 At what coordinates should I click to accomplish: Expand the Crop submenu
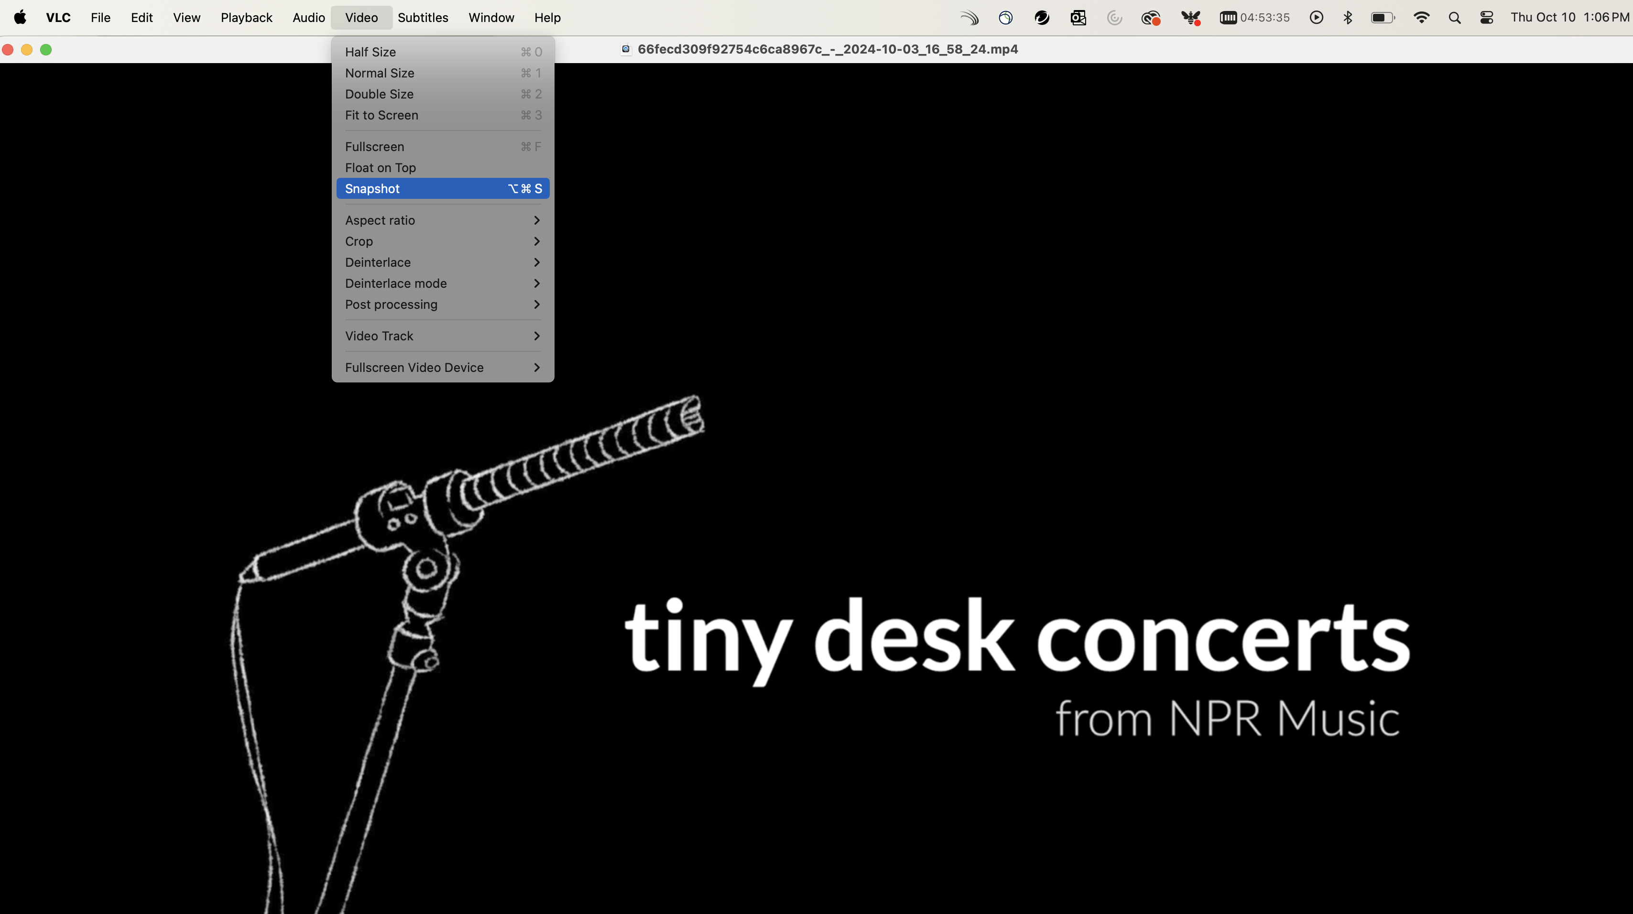(x=443, y=241)
